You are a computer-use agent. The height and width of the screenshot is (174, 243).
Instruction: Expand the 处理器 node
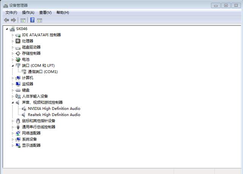tap(13, 41)
